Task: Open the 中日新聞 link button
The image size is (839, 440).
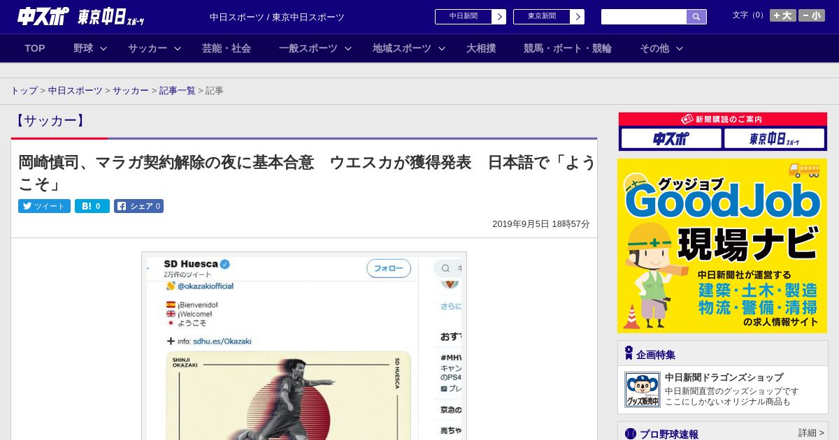Action: 464,17
